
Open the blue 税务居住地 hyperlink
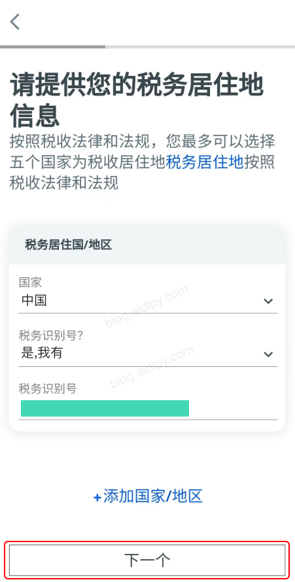tap(205, 162)
